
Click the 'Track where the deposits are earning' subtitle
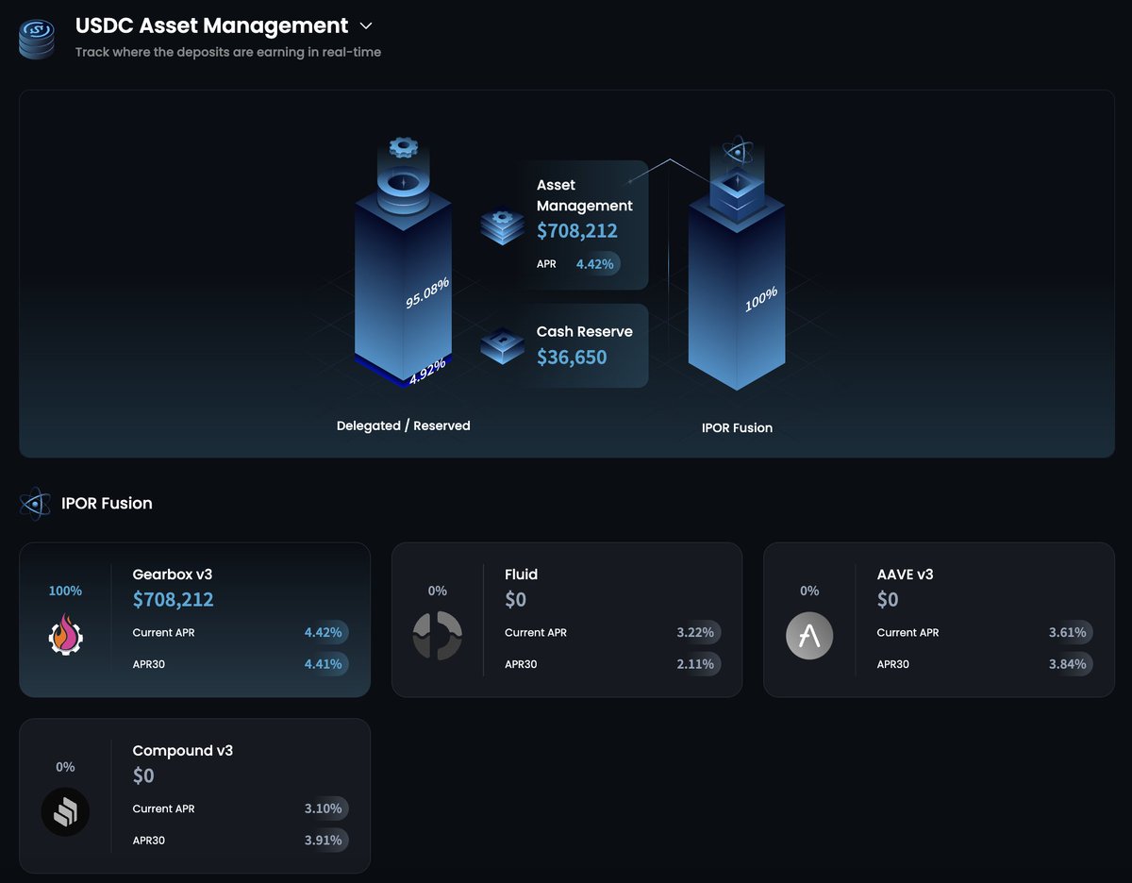[x=228, y=52]
